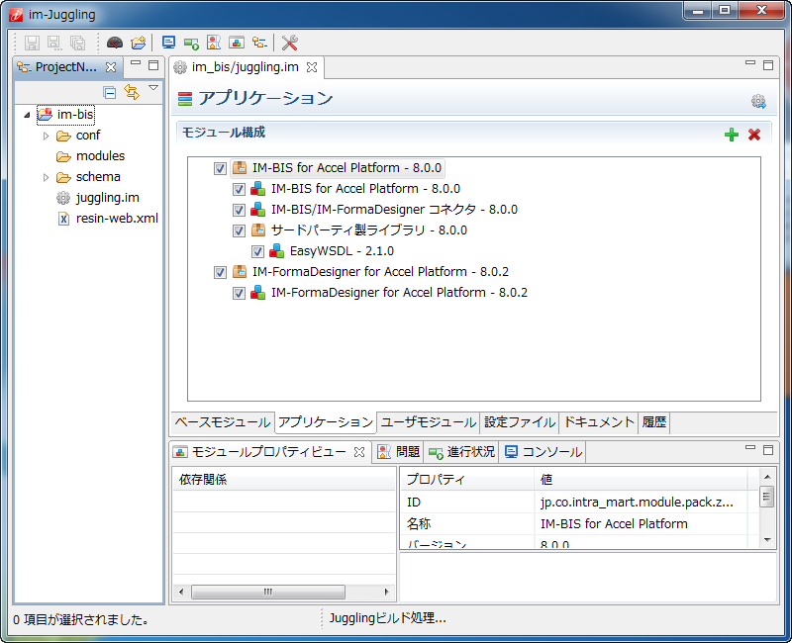Click the progress status toolbar icon
The width and height of the screenshot is (792, 643).
tap(191, 44)
